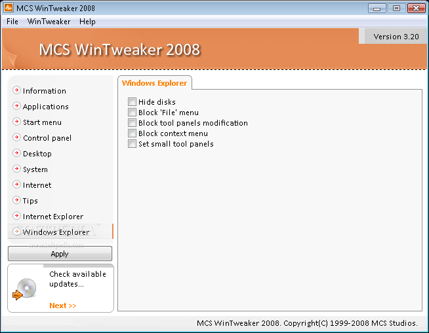Click the arrow icon beside Applications
Image resolution: width=429 pixels, height=333 pixels.
point(16,106)
